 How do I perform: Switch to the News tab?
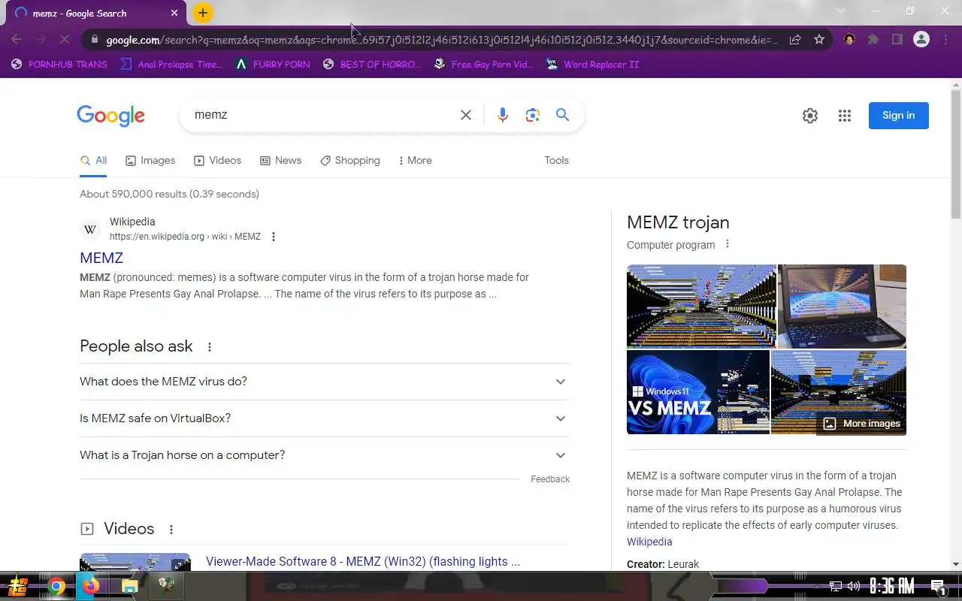click(x=280, y=161)
